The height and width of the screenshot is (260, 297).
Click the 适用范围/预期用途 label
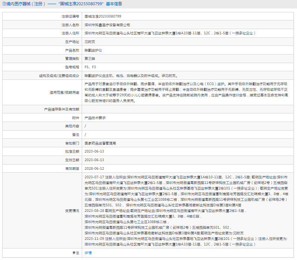click(x=65, y=93)
